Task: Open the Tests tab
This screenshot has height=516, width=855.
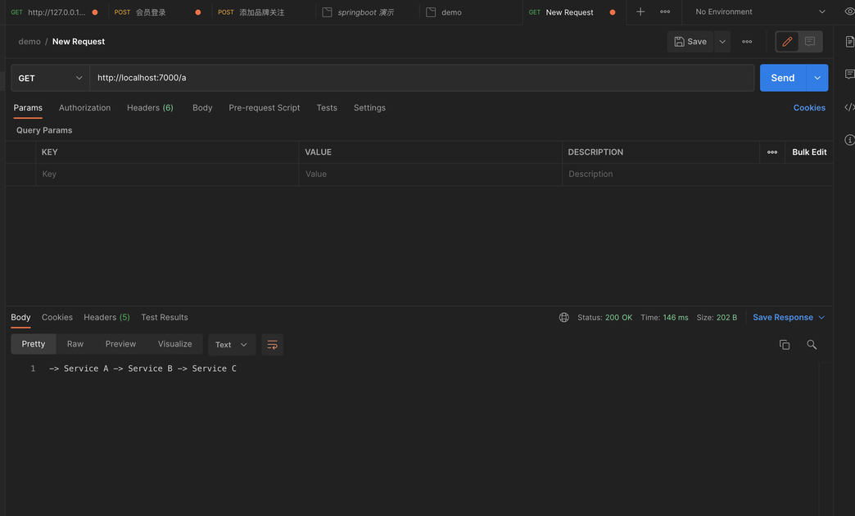Action: point(327,107)
